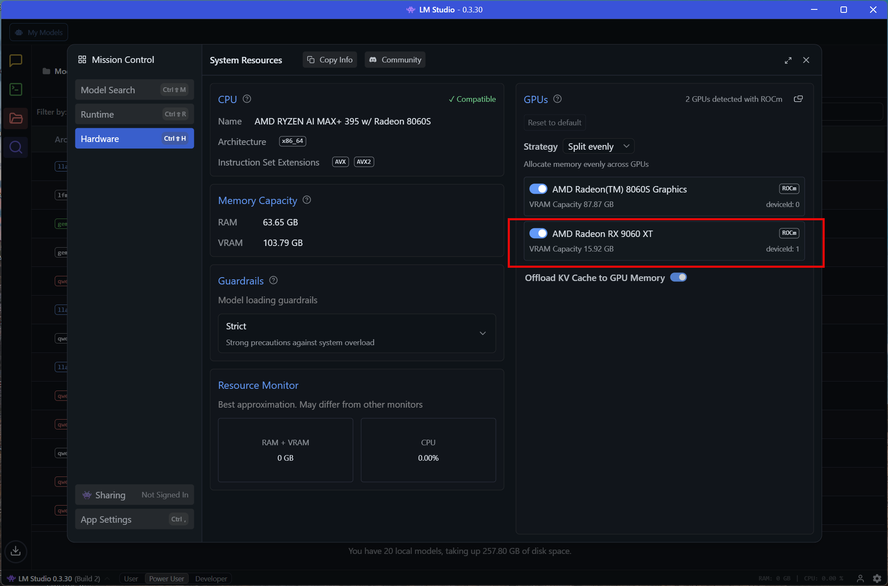The image size is (888, 586).
Task: Open settings gear in status bar
Action: click(877, 578)
